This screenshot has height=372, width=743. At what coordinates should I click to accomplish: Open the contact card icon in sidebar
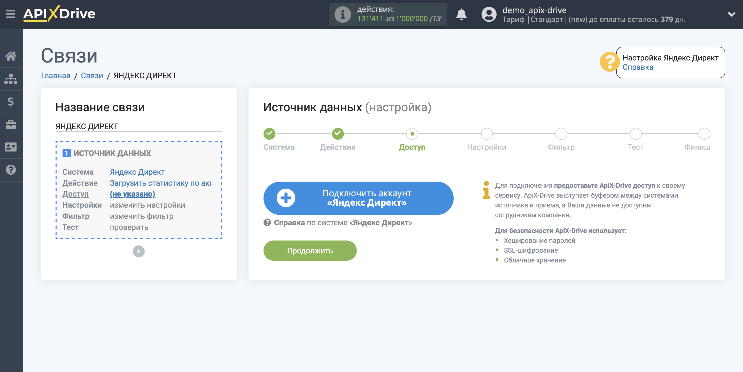[x=11, y=147]
